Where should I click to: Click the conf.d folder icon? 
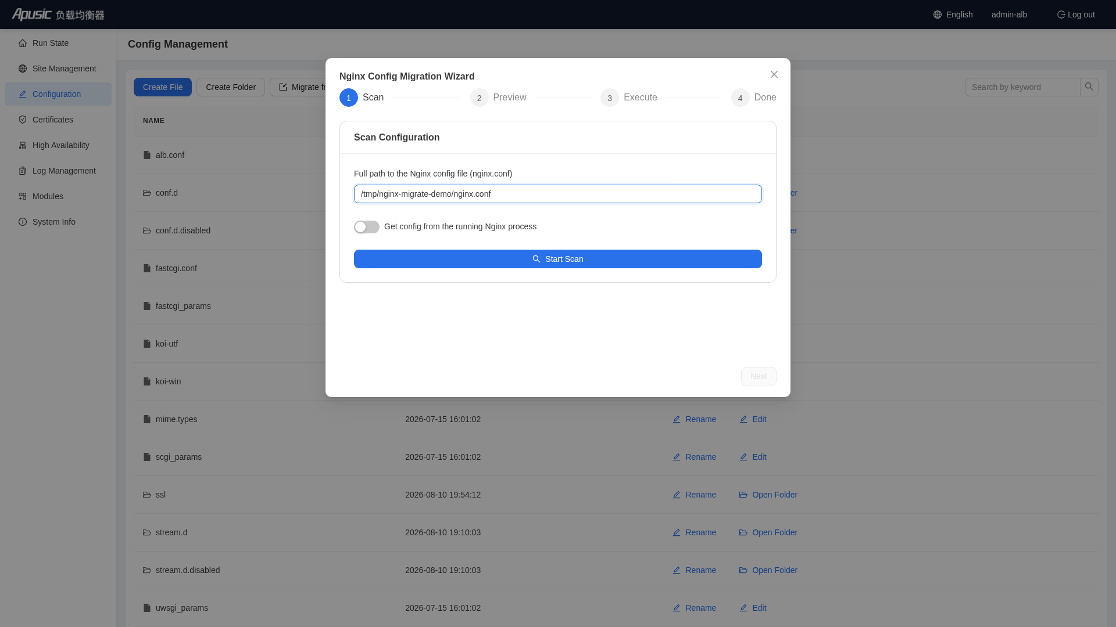click(147, 193)
